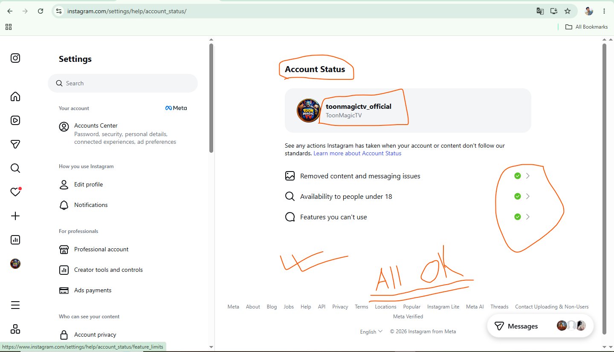Click green check on Features you can't use
Screen dimensions: 614x352
coord(518,217)
